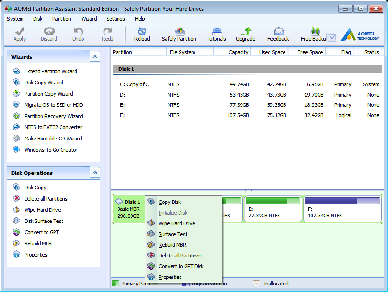Launch Partition Copy Wizard icon
The height and width of the screenshot is (292, 388).
coord(16,94)
